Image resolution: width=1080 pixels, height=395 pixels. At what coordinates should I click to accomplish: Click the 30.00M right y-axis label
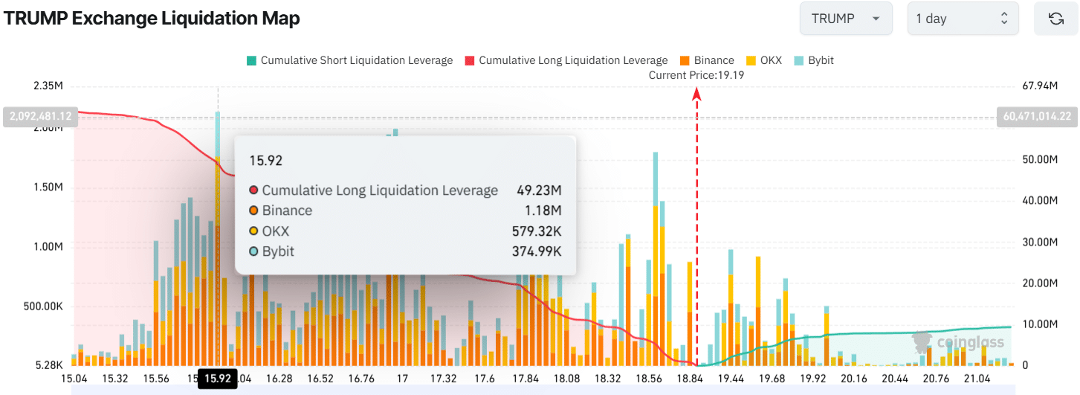(x=1040, y=242)
